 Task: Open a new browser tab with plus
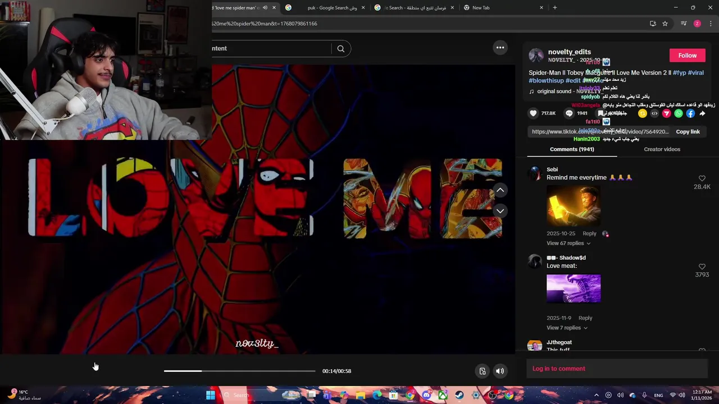pos(554,7)
